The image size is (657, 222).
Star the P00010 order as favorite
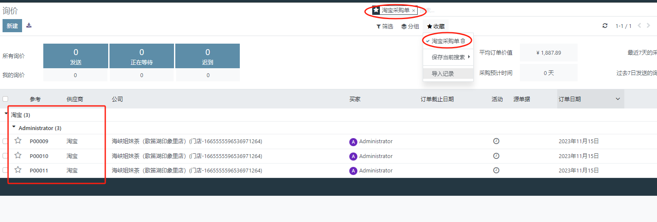pos(18,155)
